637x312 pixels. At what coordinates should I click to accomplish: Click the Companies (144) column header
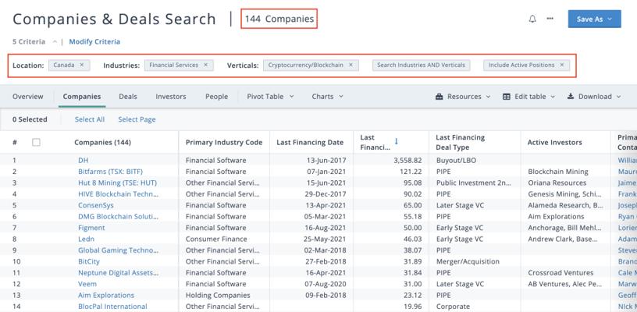point(102,143)
